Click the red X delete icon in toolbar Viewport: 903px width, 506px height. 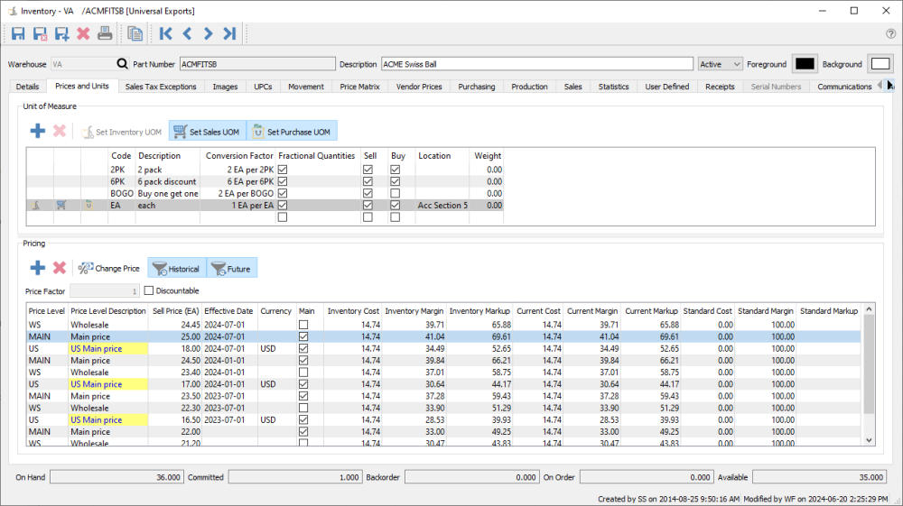83,34
